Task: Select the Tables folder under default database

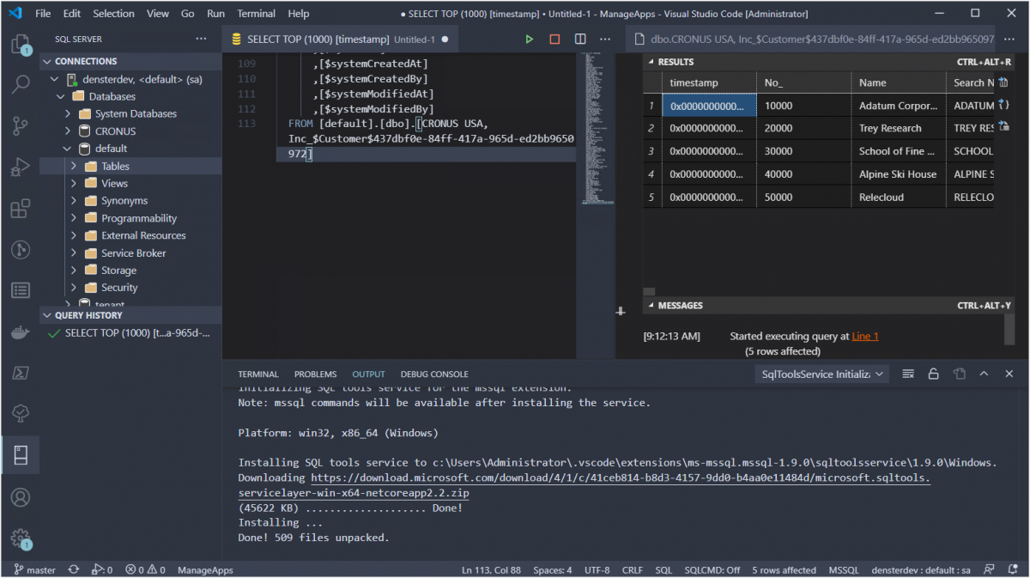Action: click(114, 165)
